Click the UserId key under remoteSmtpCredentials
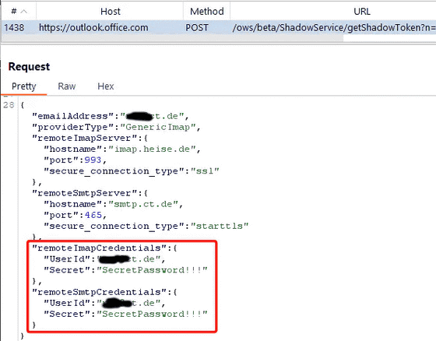436x341 pixels. pos(67,303)
